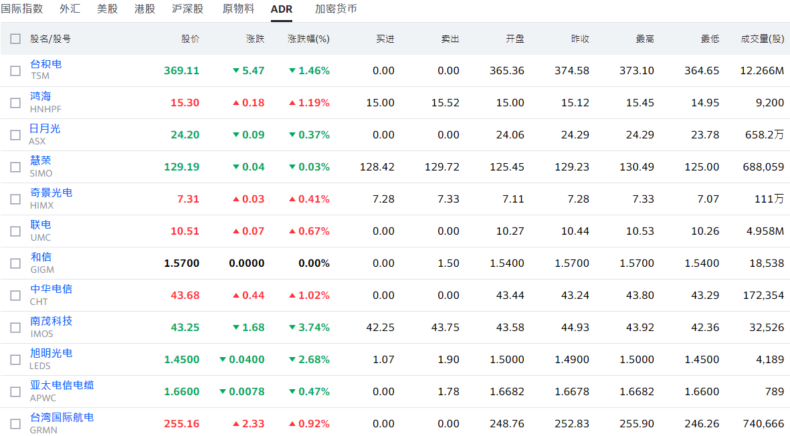Viewport: 790px width, 436px height.
Task: Open the 亚太电信电缆 link
Action: (62, 385)
